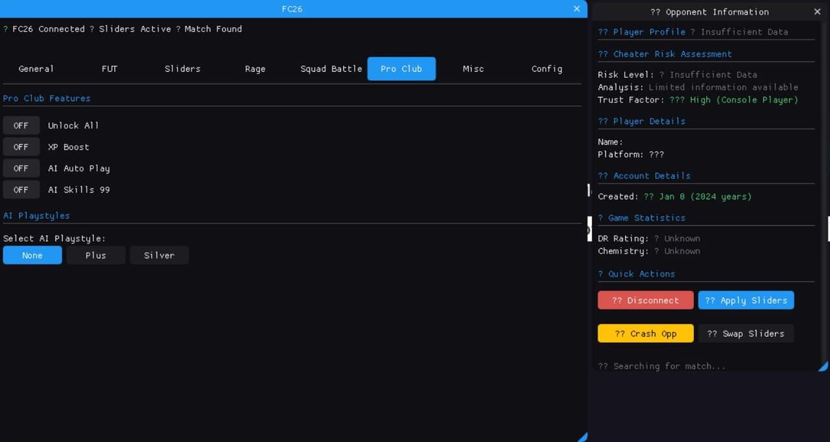
Task: Select the Sliders tab
Action: point(182,69)
